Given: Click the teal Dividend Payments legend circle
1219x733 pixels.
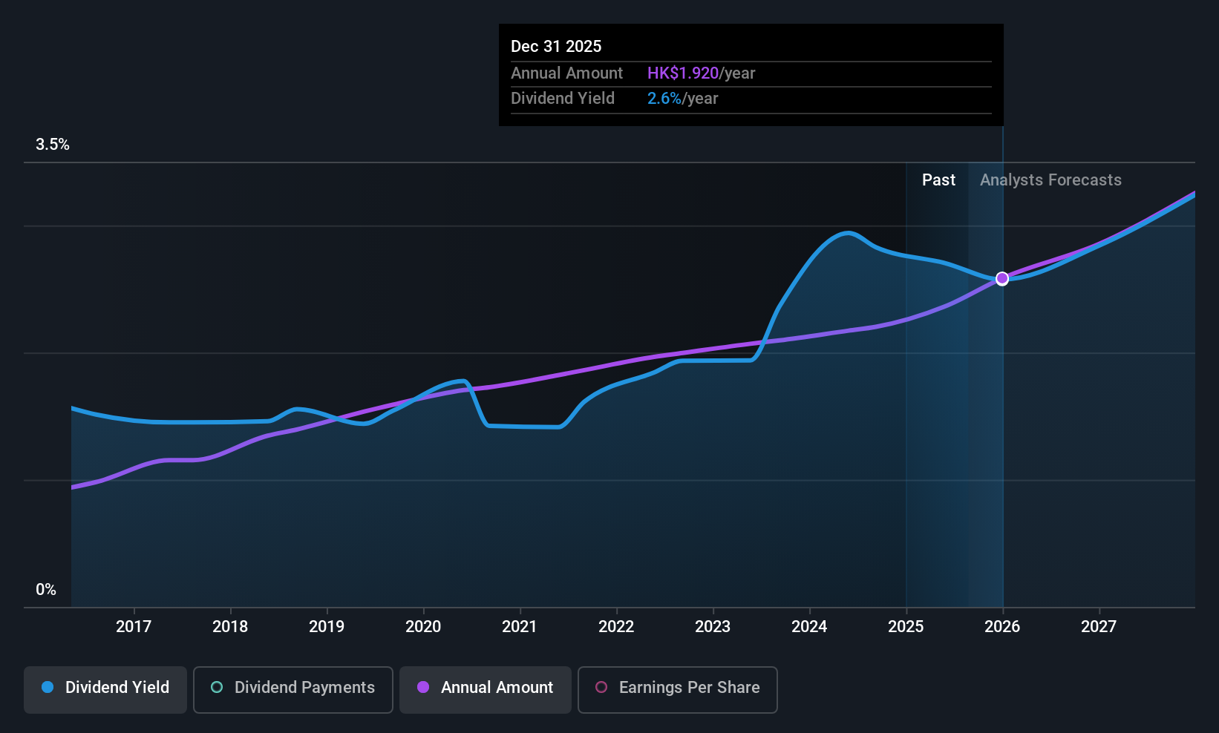Looking at the screenshot, I should click(217, 687).
